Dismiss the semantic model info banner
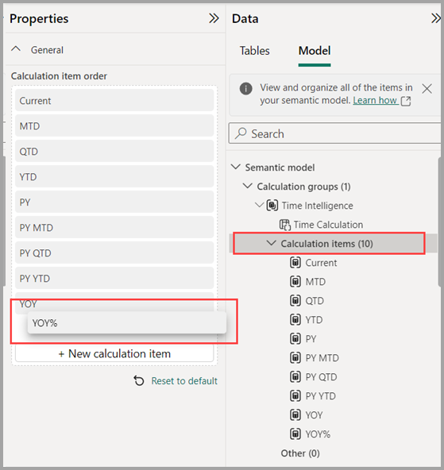 [427, 89]
